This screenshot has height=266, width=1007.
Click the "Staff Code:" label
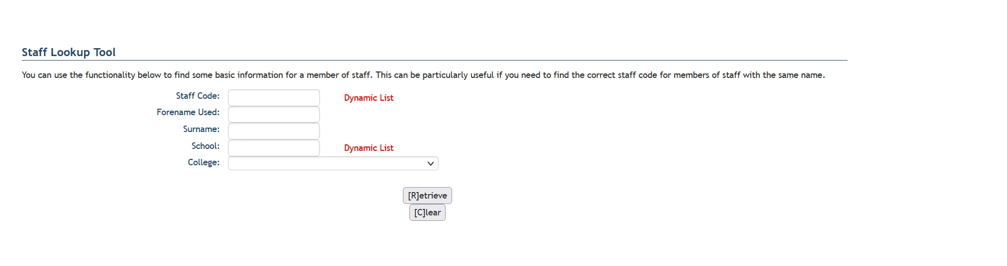[197, 96]
